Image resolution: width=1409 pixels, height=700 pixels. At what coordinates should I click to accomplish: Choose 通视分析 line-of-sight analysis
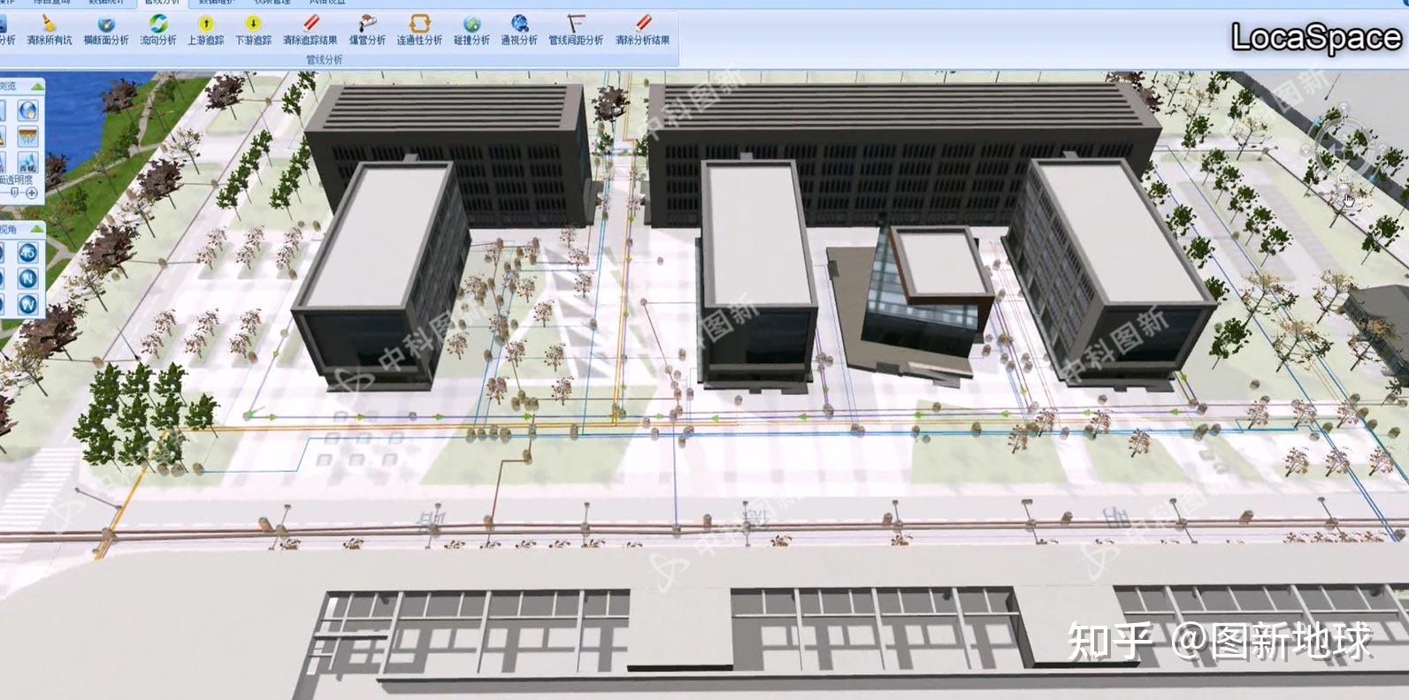tap(519, 30)
